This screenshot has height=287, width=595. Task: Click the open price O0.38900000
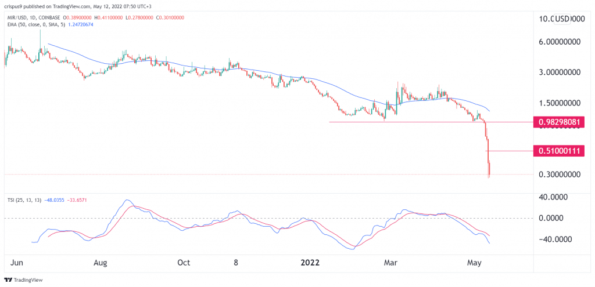tap(78, 18)
